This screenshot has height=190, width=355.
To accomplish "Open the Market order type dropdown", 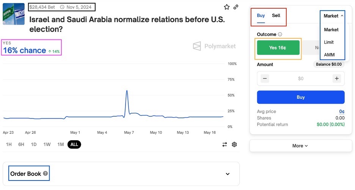I will pos(333,16).
